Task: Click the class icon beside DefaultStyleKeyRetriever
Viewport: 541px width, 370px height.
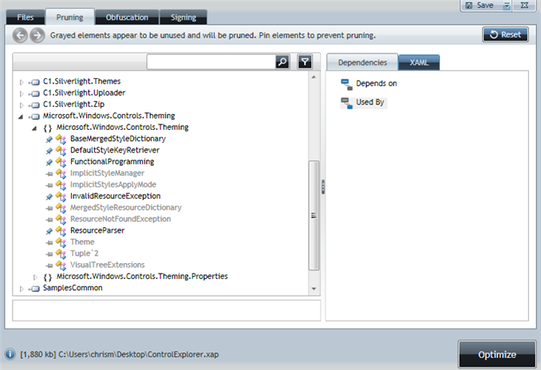Action: pyautogui.click(x=61, y=151)
